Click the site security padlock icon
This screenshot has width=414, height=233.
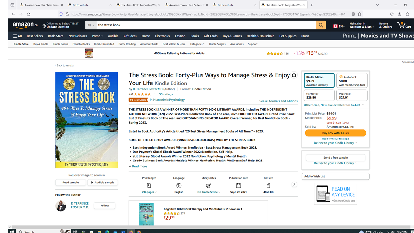[x=67, y=14]
